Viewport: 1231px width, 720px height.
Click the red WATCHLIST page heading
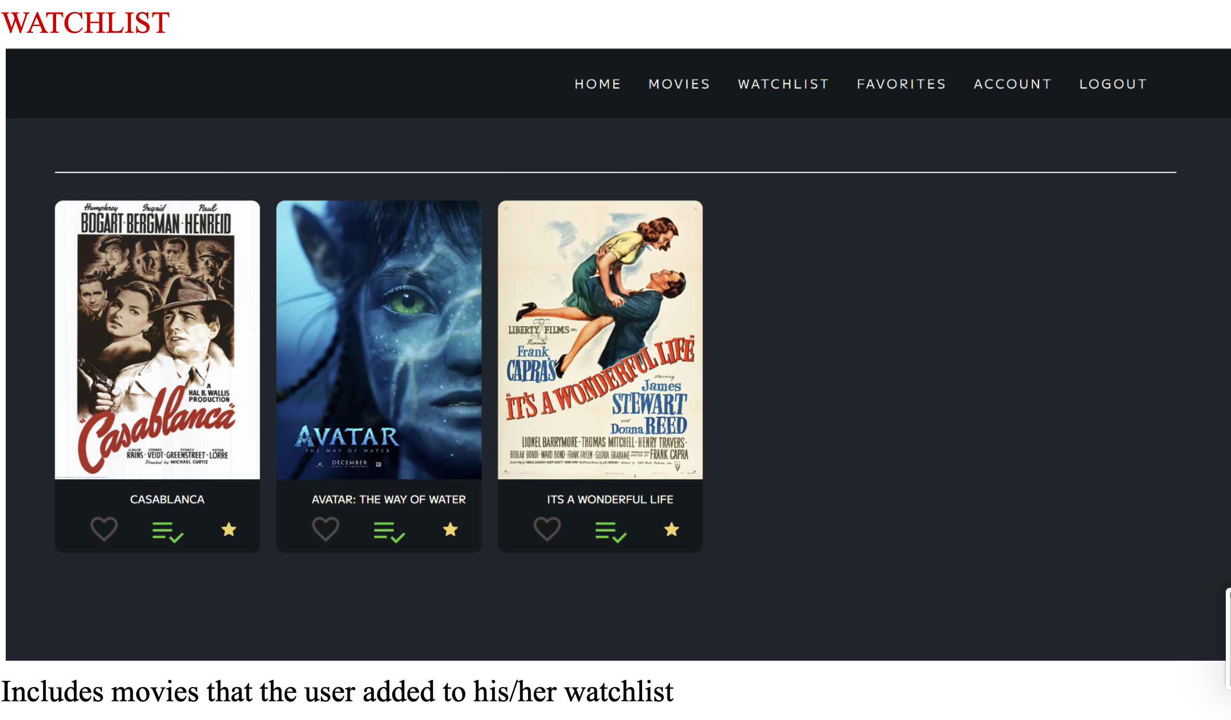coord(85,22)
